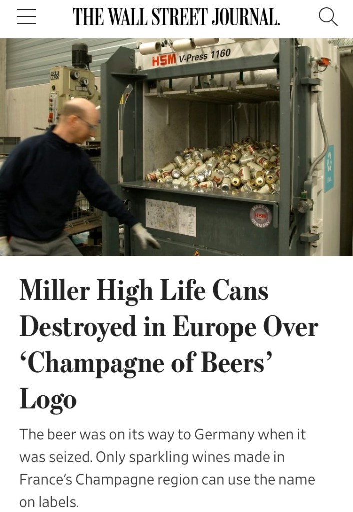This screenshot has width=353, height=512.
Task: Select 'Champagne of Beers' headline line
Action: point(146,363)
